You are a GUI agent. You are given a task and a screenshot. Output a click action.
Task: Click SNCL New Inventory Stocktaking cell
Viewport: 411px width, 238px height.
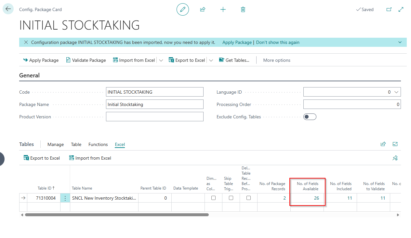point(104,198)
